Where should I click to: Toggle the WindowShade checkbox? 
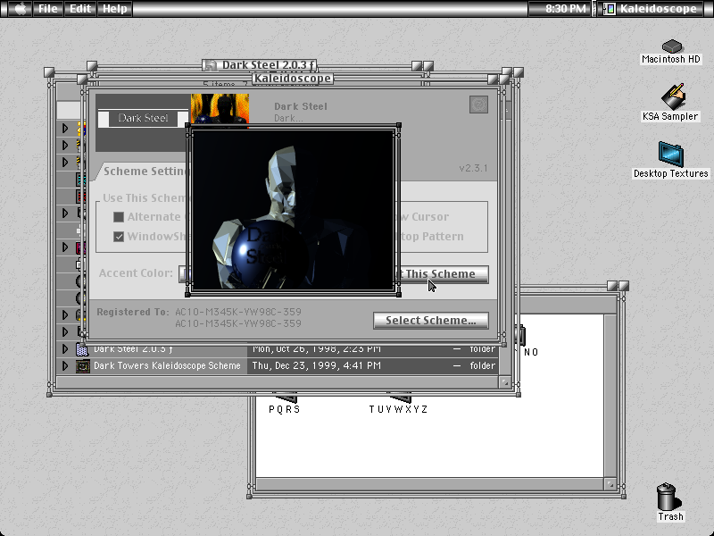pos(119,237)
